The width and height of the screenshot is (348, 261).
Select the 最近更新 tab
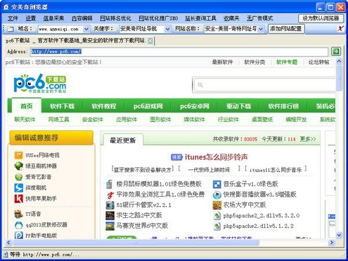tap(123, 140)
